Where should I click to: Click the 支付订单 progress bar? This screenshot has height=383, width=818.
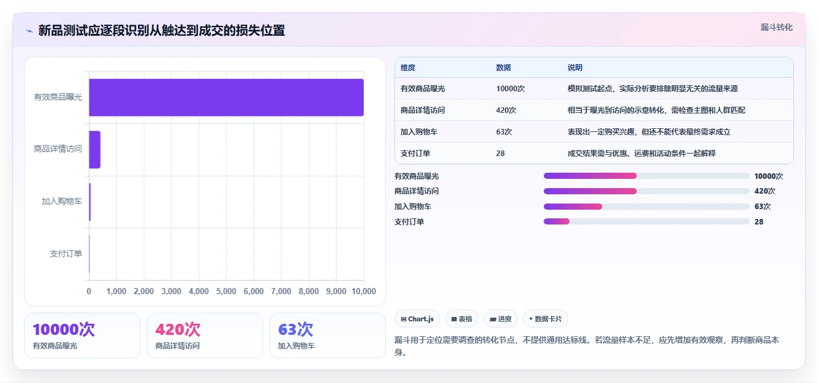tap(647, 221)
